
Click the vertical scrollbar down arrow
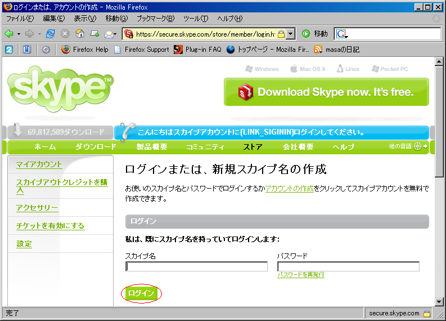(x=439, y=302)
